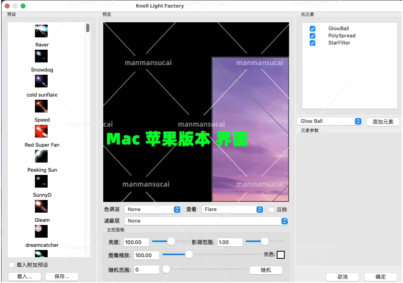Click the 取消 cancel button
The height and width of the screenshot is (283, 403).
pos(342,277)
